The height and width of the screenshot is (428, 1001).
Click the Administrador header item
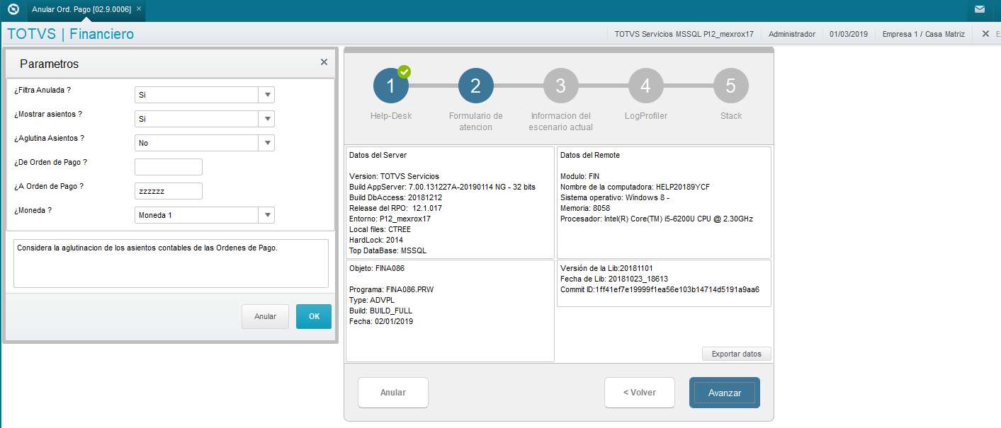(792, 34)
